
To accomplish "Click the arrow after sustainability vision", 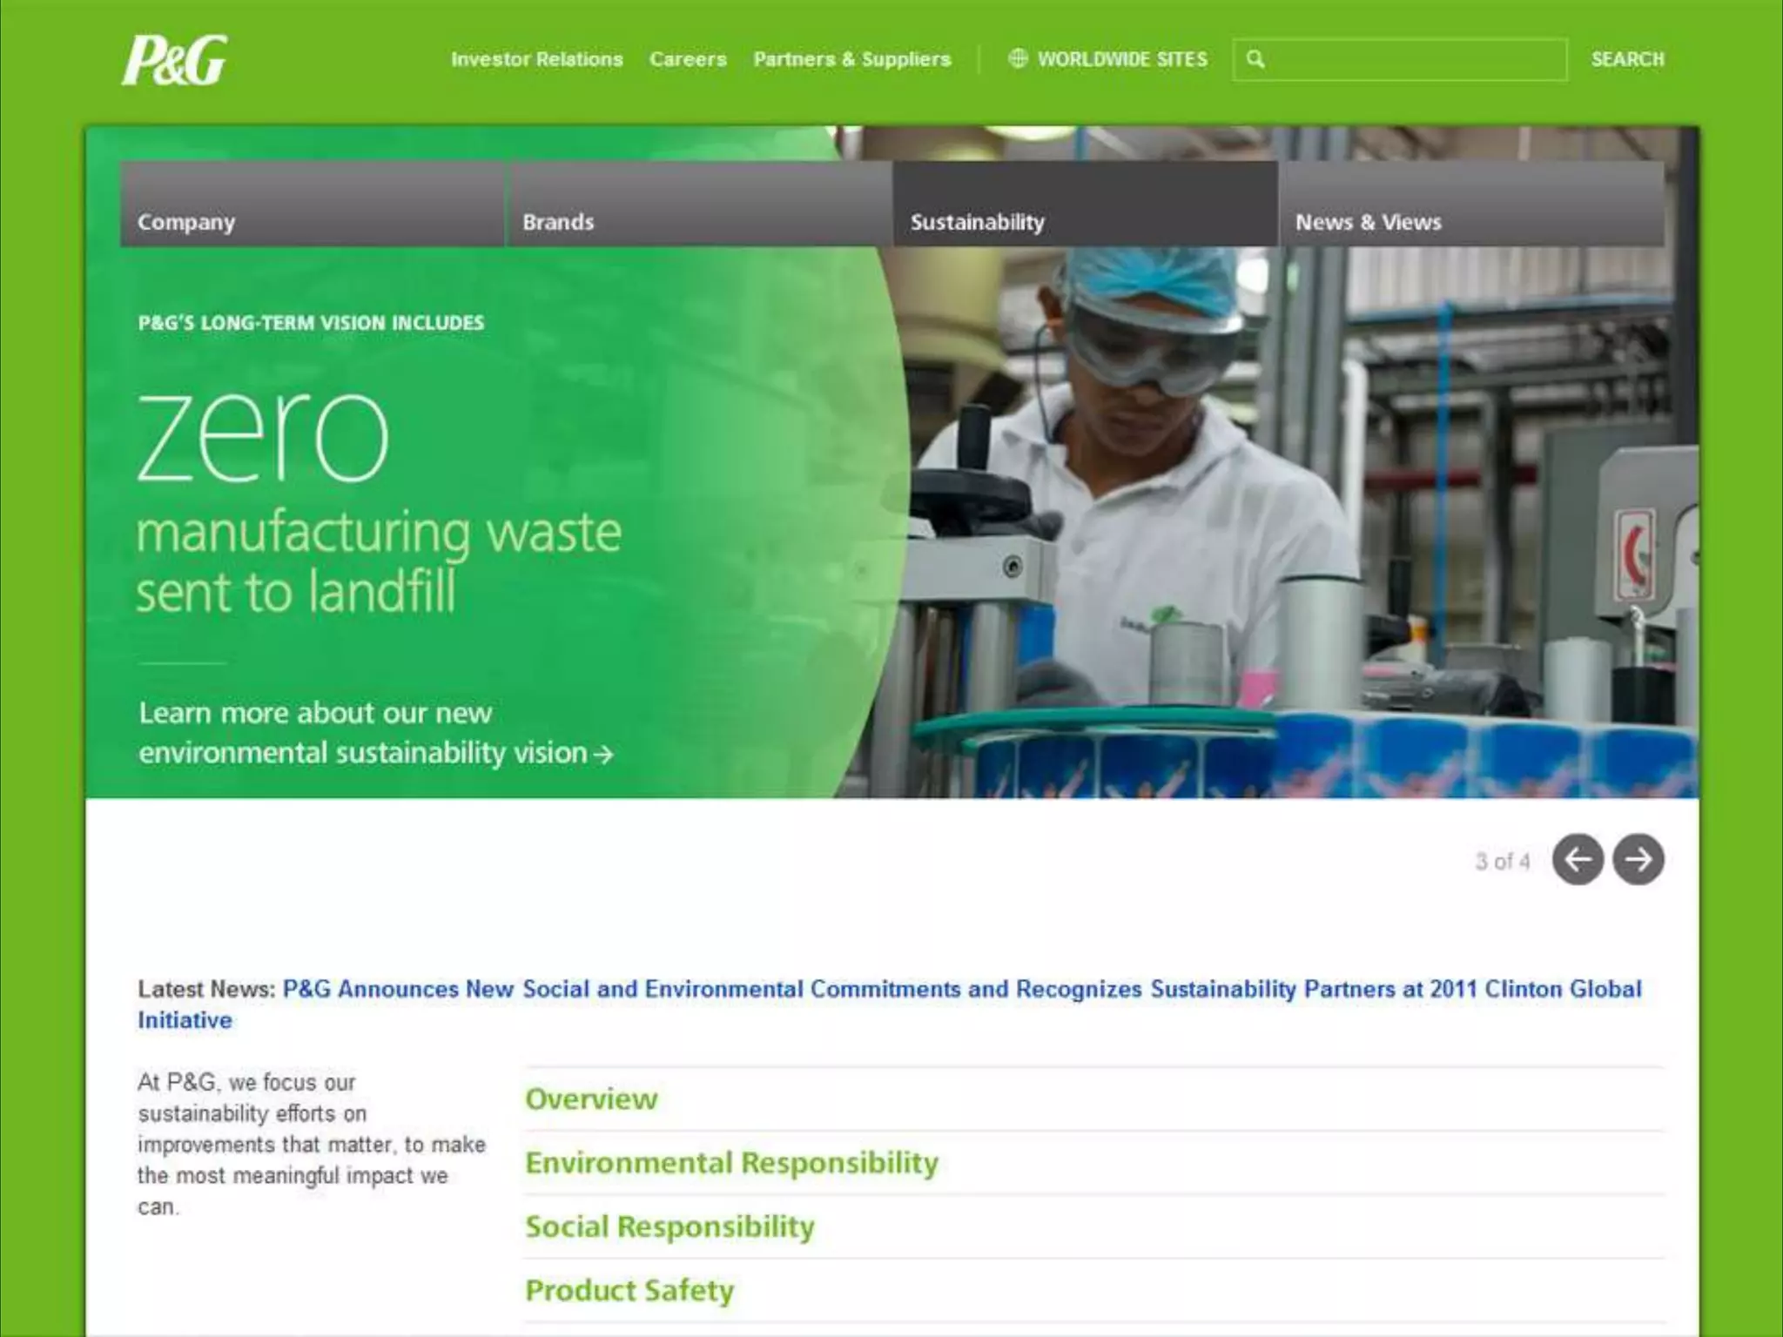I will click(x=603, y=754).
